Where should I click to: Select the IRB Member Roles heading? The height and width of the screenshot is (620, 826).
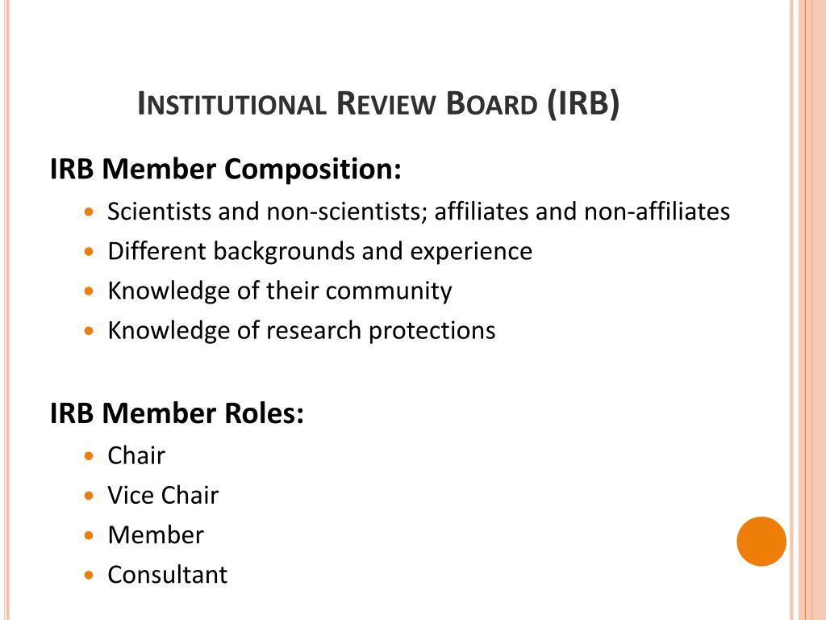click(x=177, y=413)
